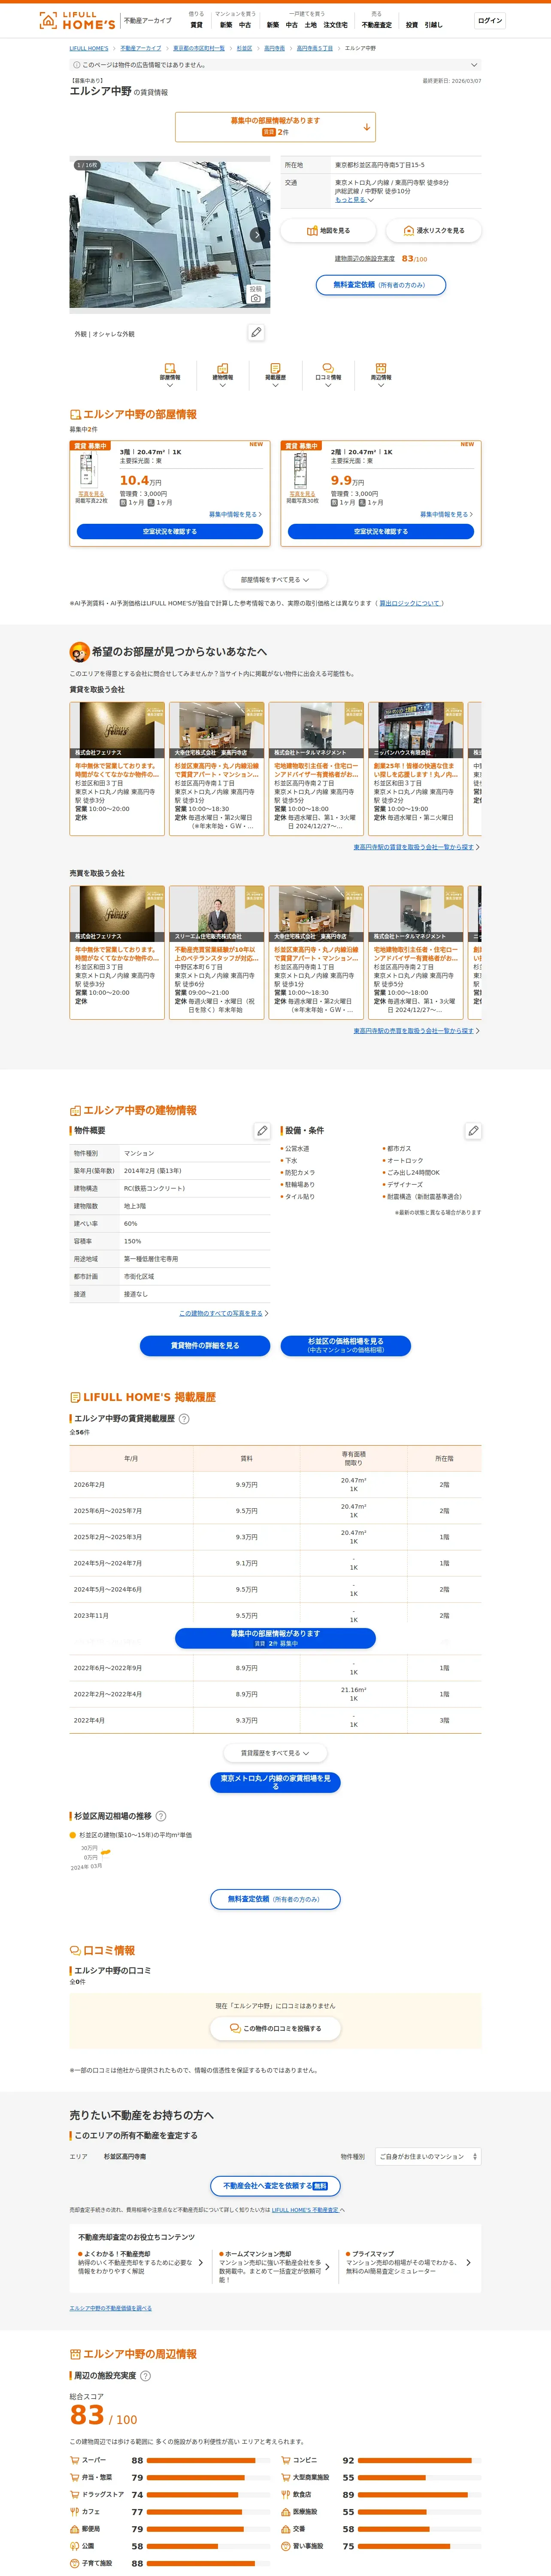Click the help icon next to 賃貸掲載履歴
Viewport: 551px width, 2576px height.
click(x=184, y=1419)
